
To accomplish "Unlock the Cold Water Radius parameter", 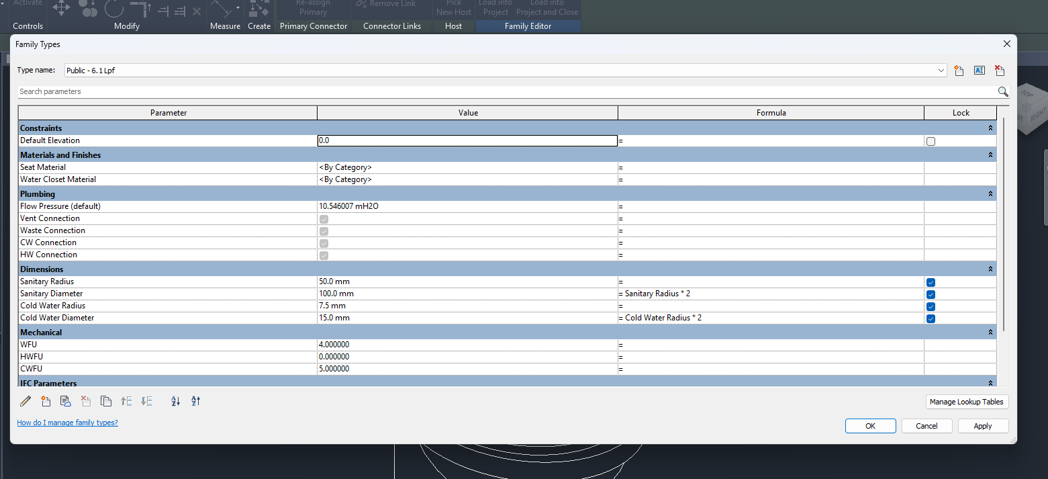I will 931,306.
